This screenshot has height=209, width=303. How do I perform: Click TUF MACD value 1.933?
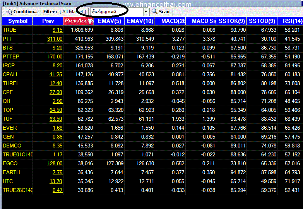tap(178, 119)
